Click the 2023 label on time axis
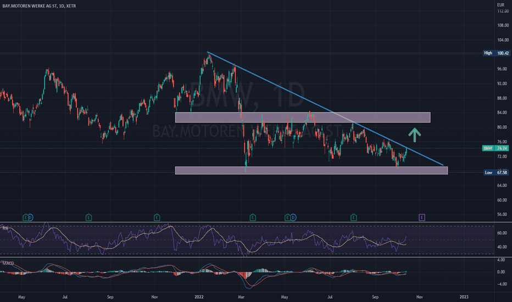512x302 pixels. 464,297
